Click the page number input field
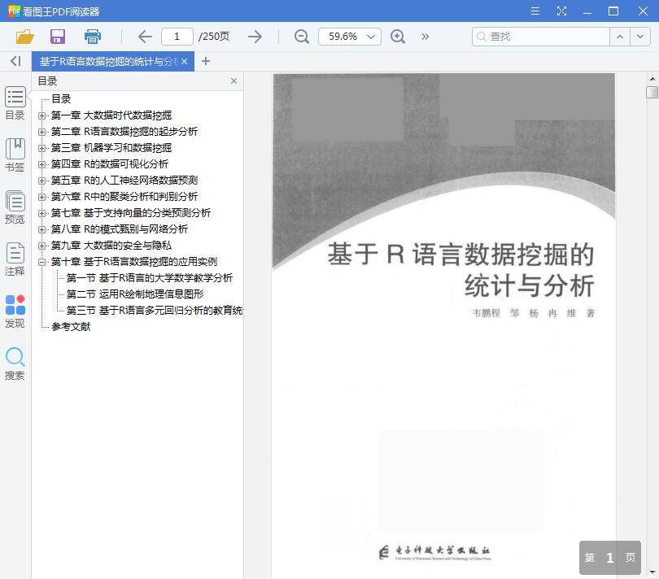 177,37
